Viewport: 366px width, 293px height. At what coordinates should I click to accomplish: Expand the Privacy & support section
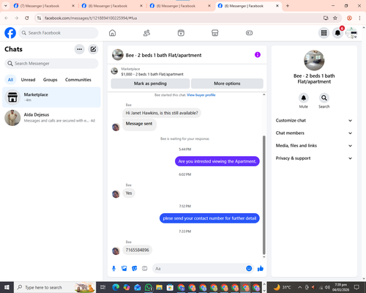click(314, 158)
